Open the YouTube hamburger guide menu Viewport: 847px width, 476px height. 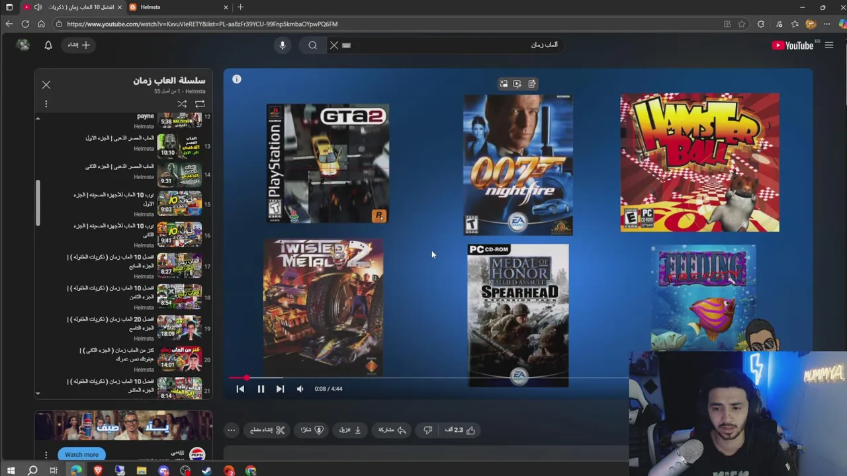point(829,45)
